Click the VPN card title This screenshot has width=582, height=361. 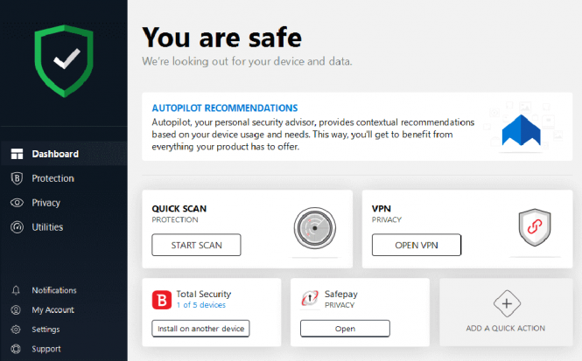382,209
